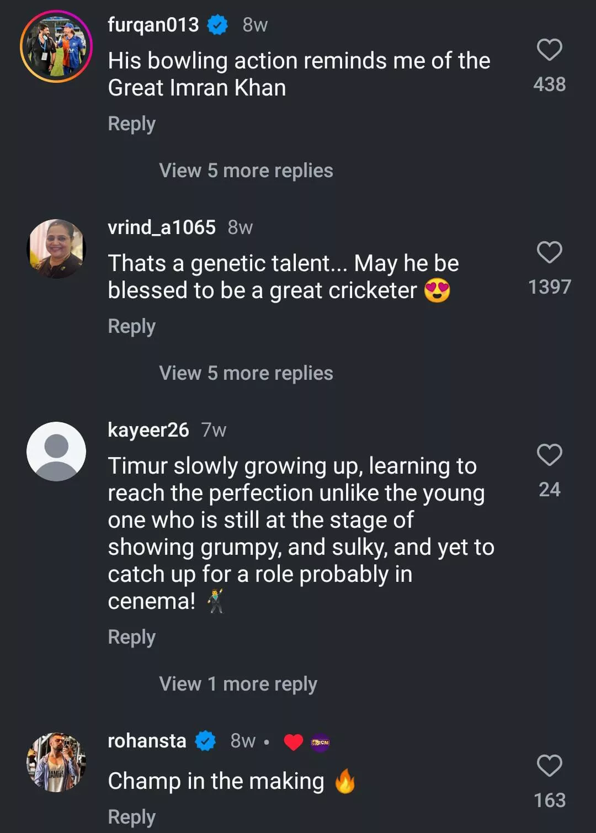The height and width of the screenshot is (833, 596).
Task: Tap furqan013's blue verified badge
Action: [217, 25]
